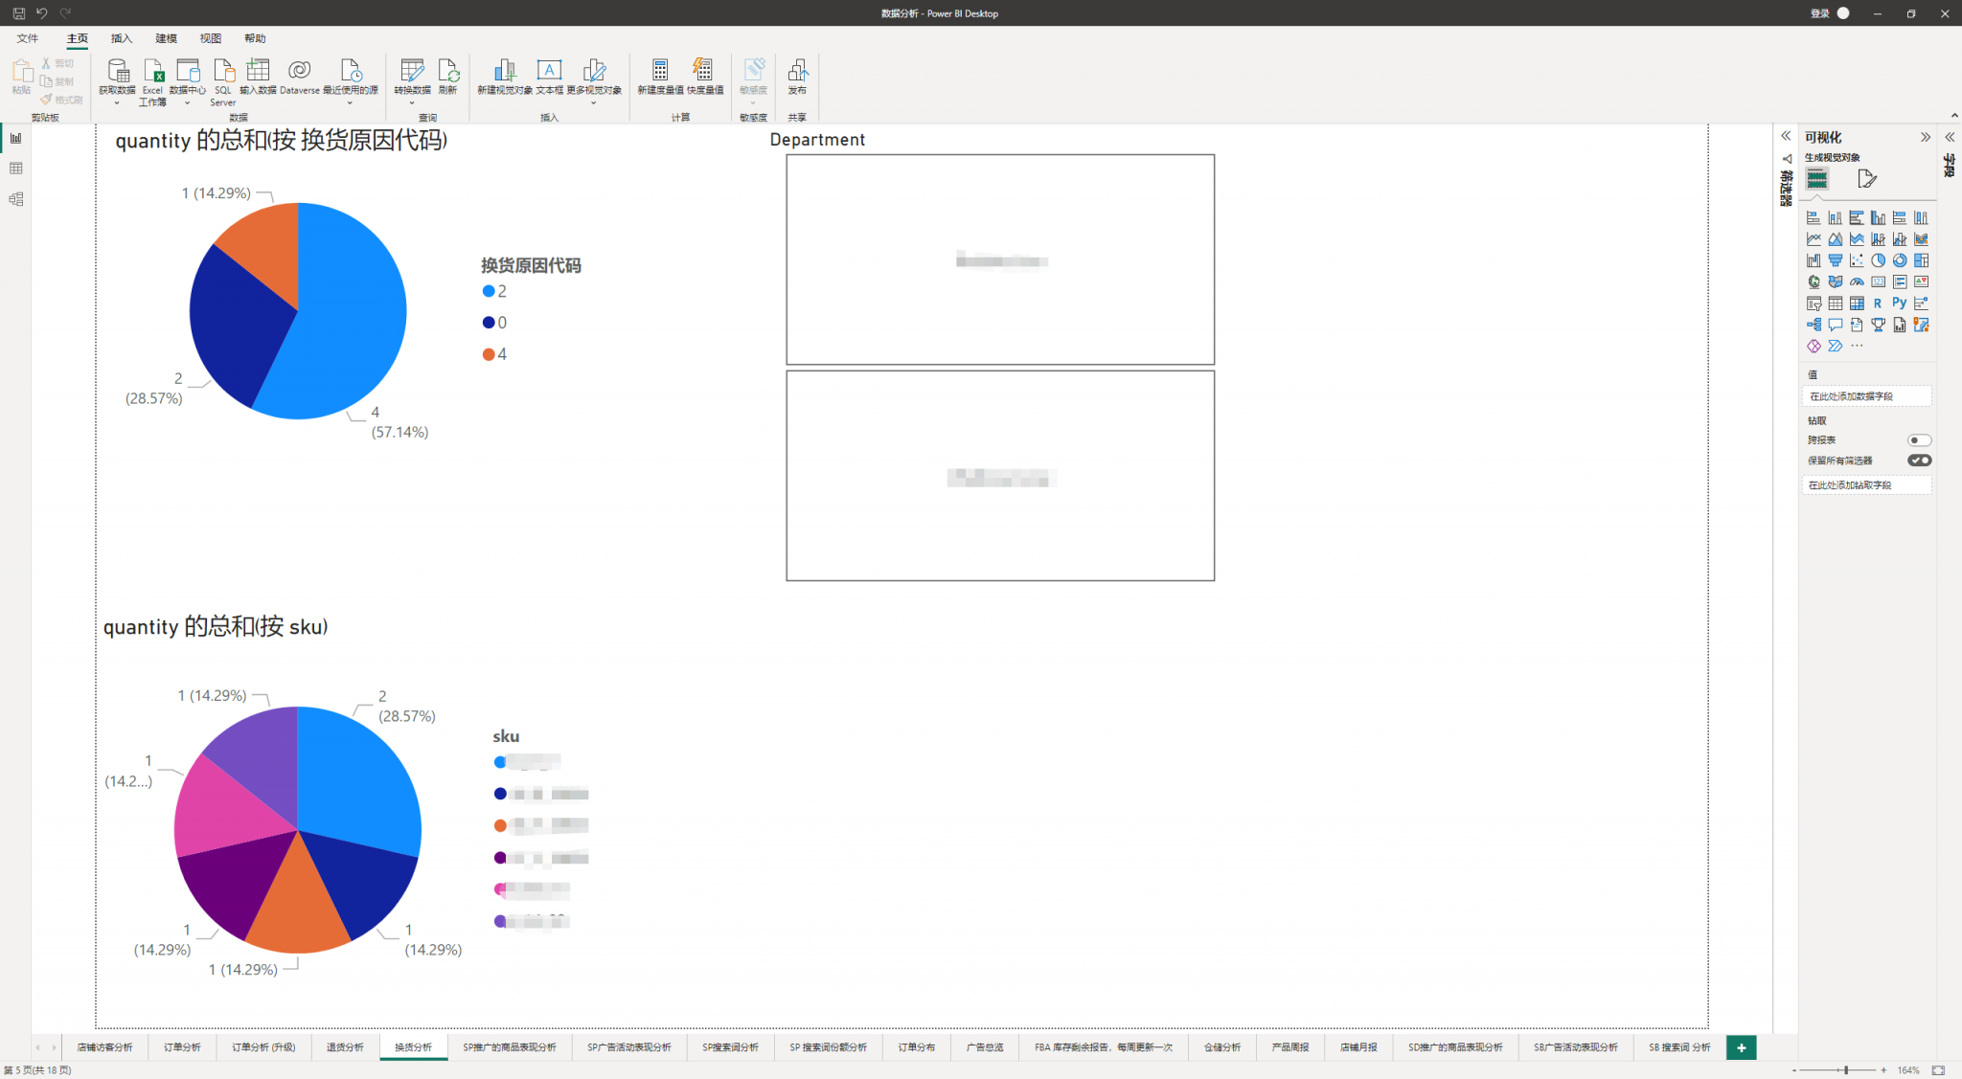Screen dimensions: 1962x1079
Task: Toggle the cross-report drillthrough switch
Action: tap(1919, 440)
